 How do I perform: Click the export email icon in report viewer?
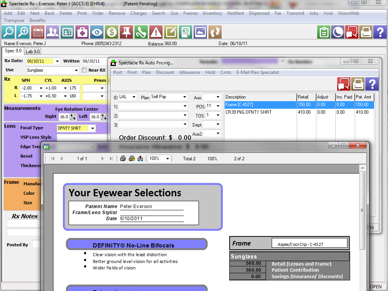click(x=140, y=159)
